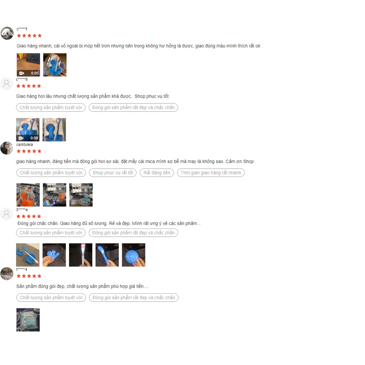Click default avatar icon of reviewer 3*****e
The image size is (365, 365).
[6, 214]
